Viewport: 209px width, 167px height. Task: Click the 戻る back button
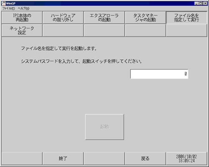(x=145, y=159)
